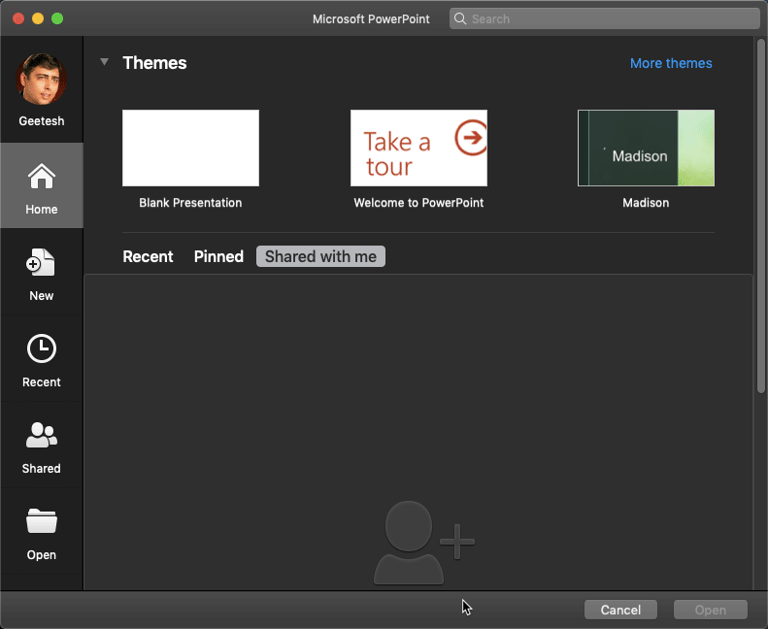768x629 pixels.
Task: Select the Home sidebar icon
Action: 42,178
